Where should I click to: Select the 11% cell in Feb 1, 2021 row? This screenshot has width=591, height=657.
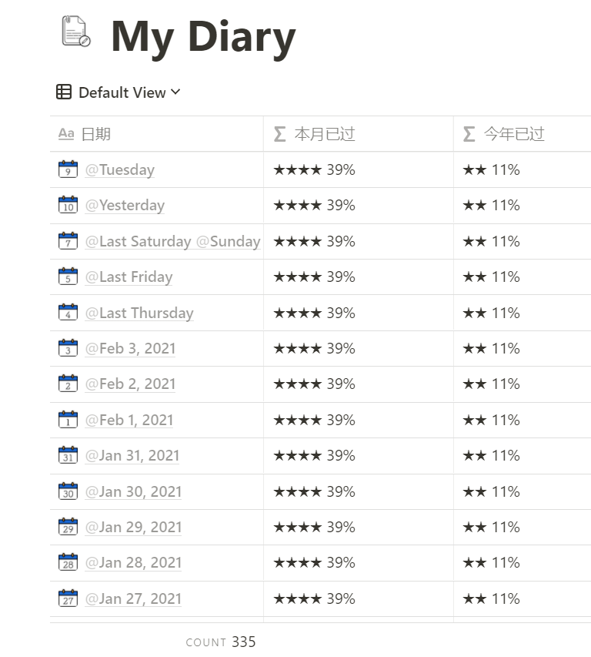(523, 420)
